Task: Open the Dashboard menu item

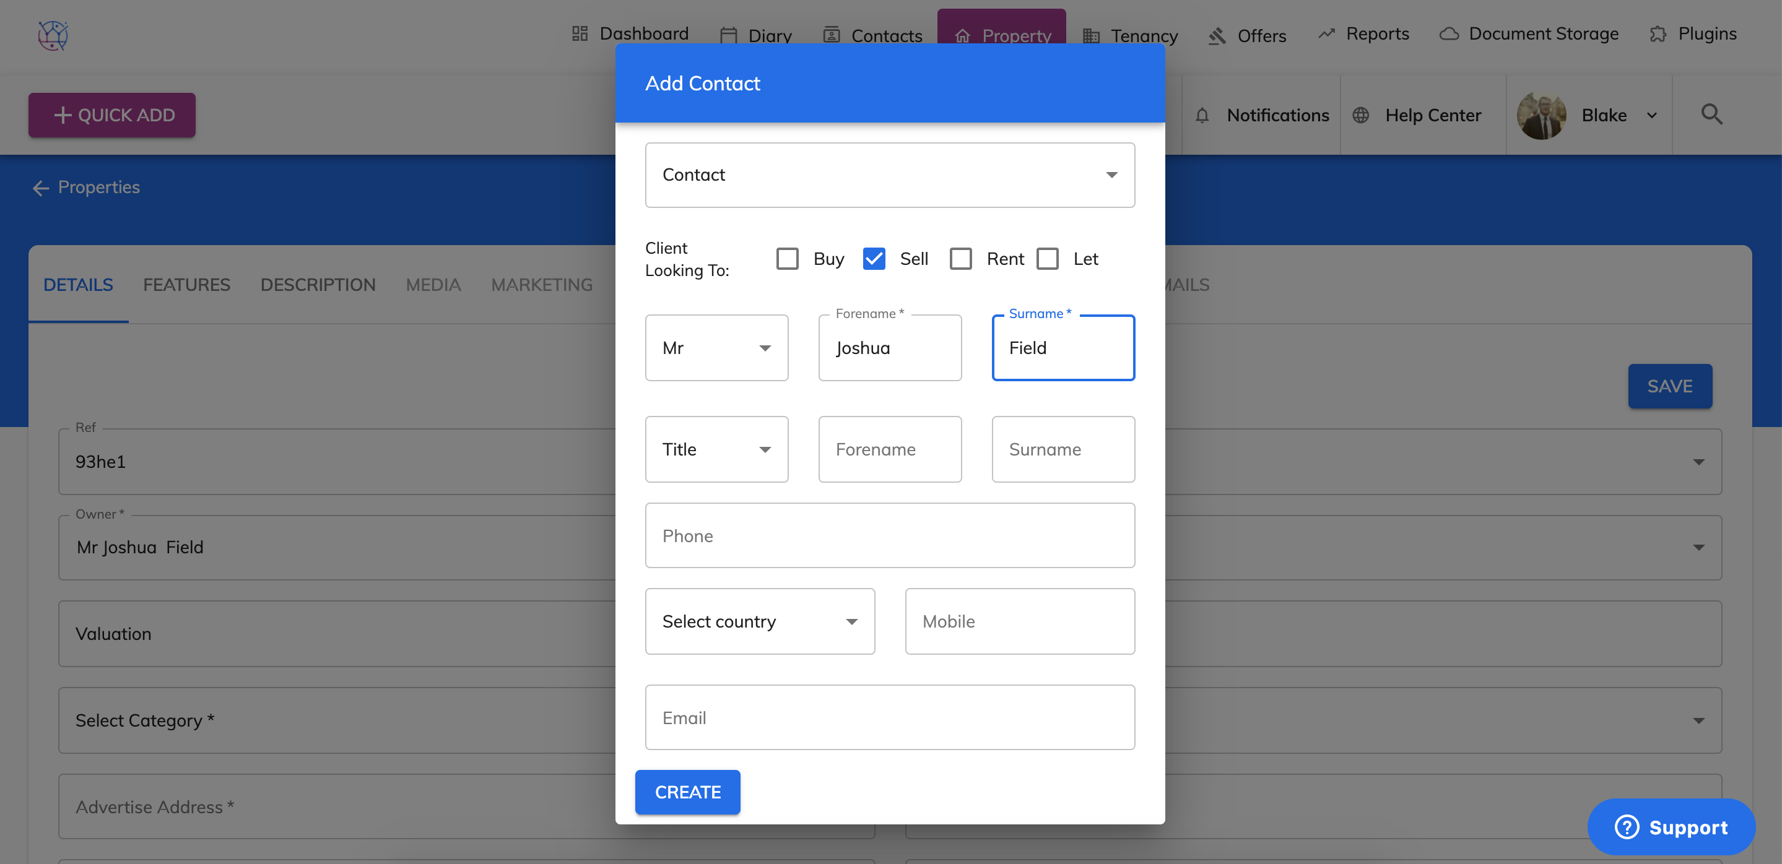Action: click(x=630, y=34)
